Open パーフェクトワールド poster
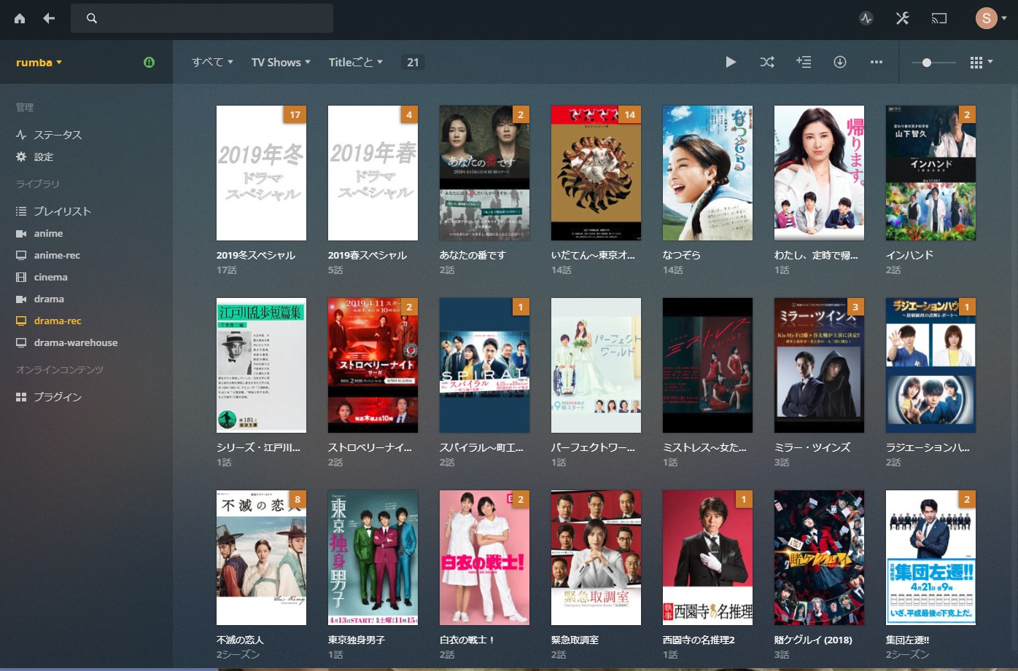Image resolution: width=1018 pixels, height=671 pixels. 596,365
